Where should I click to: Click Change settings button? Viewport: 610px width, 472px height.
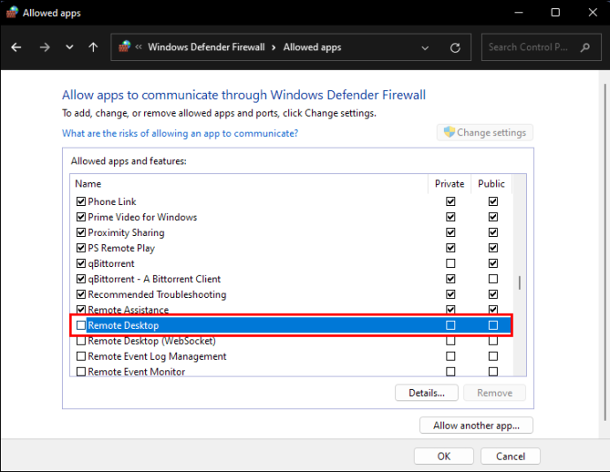coord(484,133)
